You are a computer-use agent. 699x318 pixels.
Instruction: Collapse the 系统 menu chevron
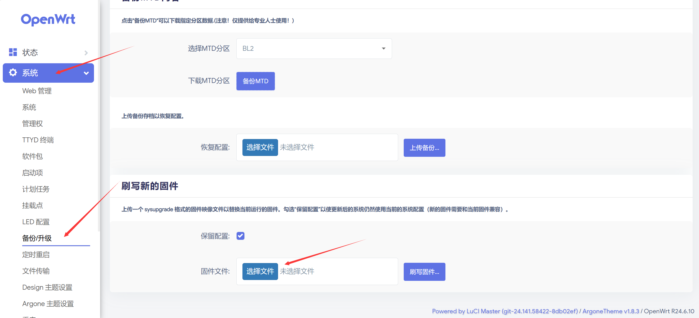click(x=86, y=73)
